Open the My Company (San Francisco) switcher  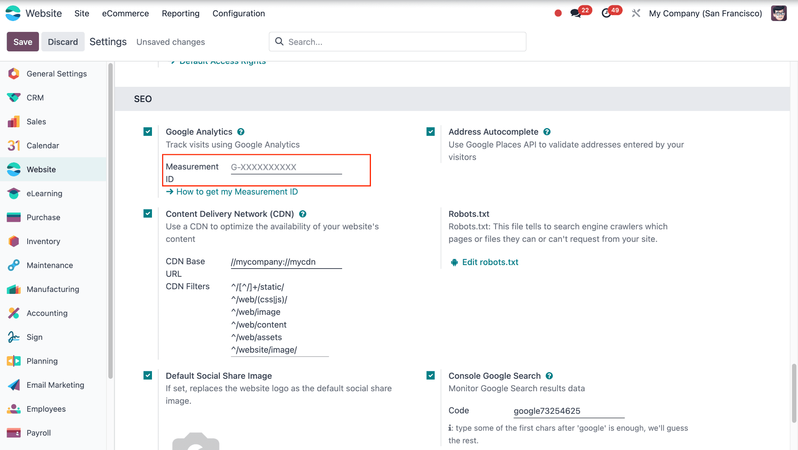coord(705,13)
